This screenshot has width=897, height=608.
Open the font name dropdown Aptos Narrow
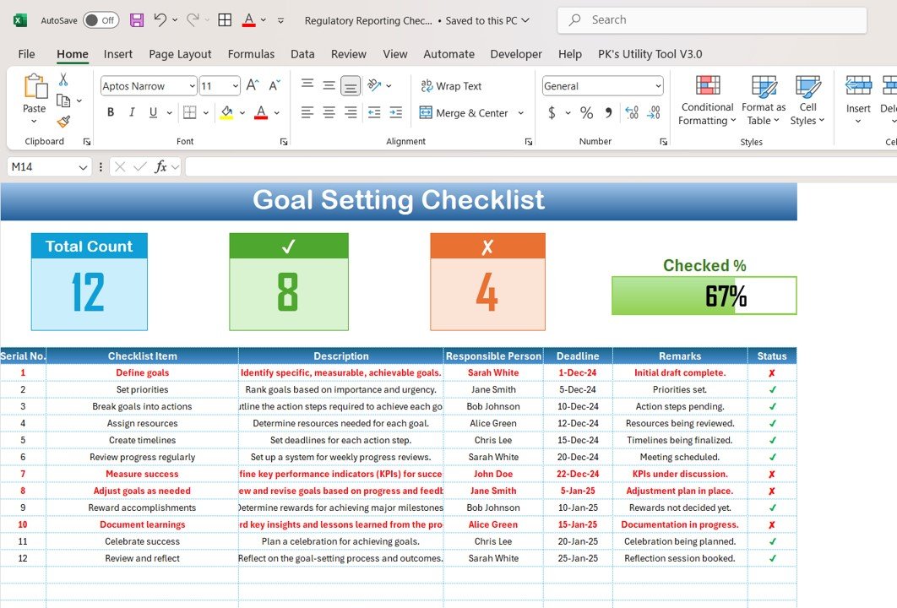click(192, 86)
